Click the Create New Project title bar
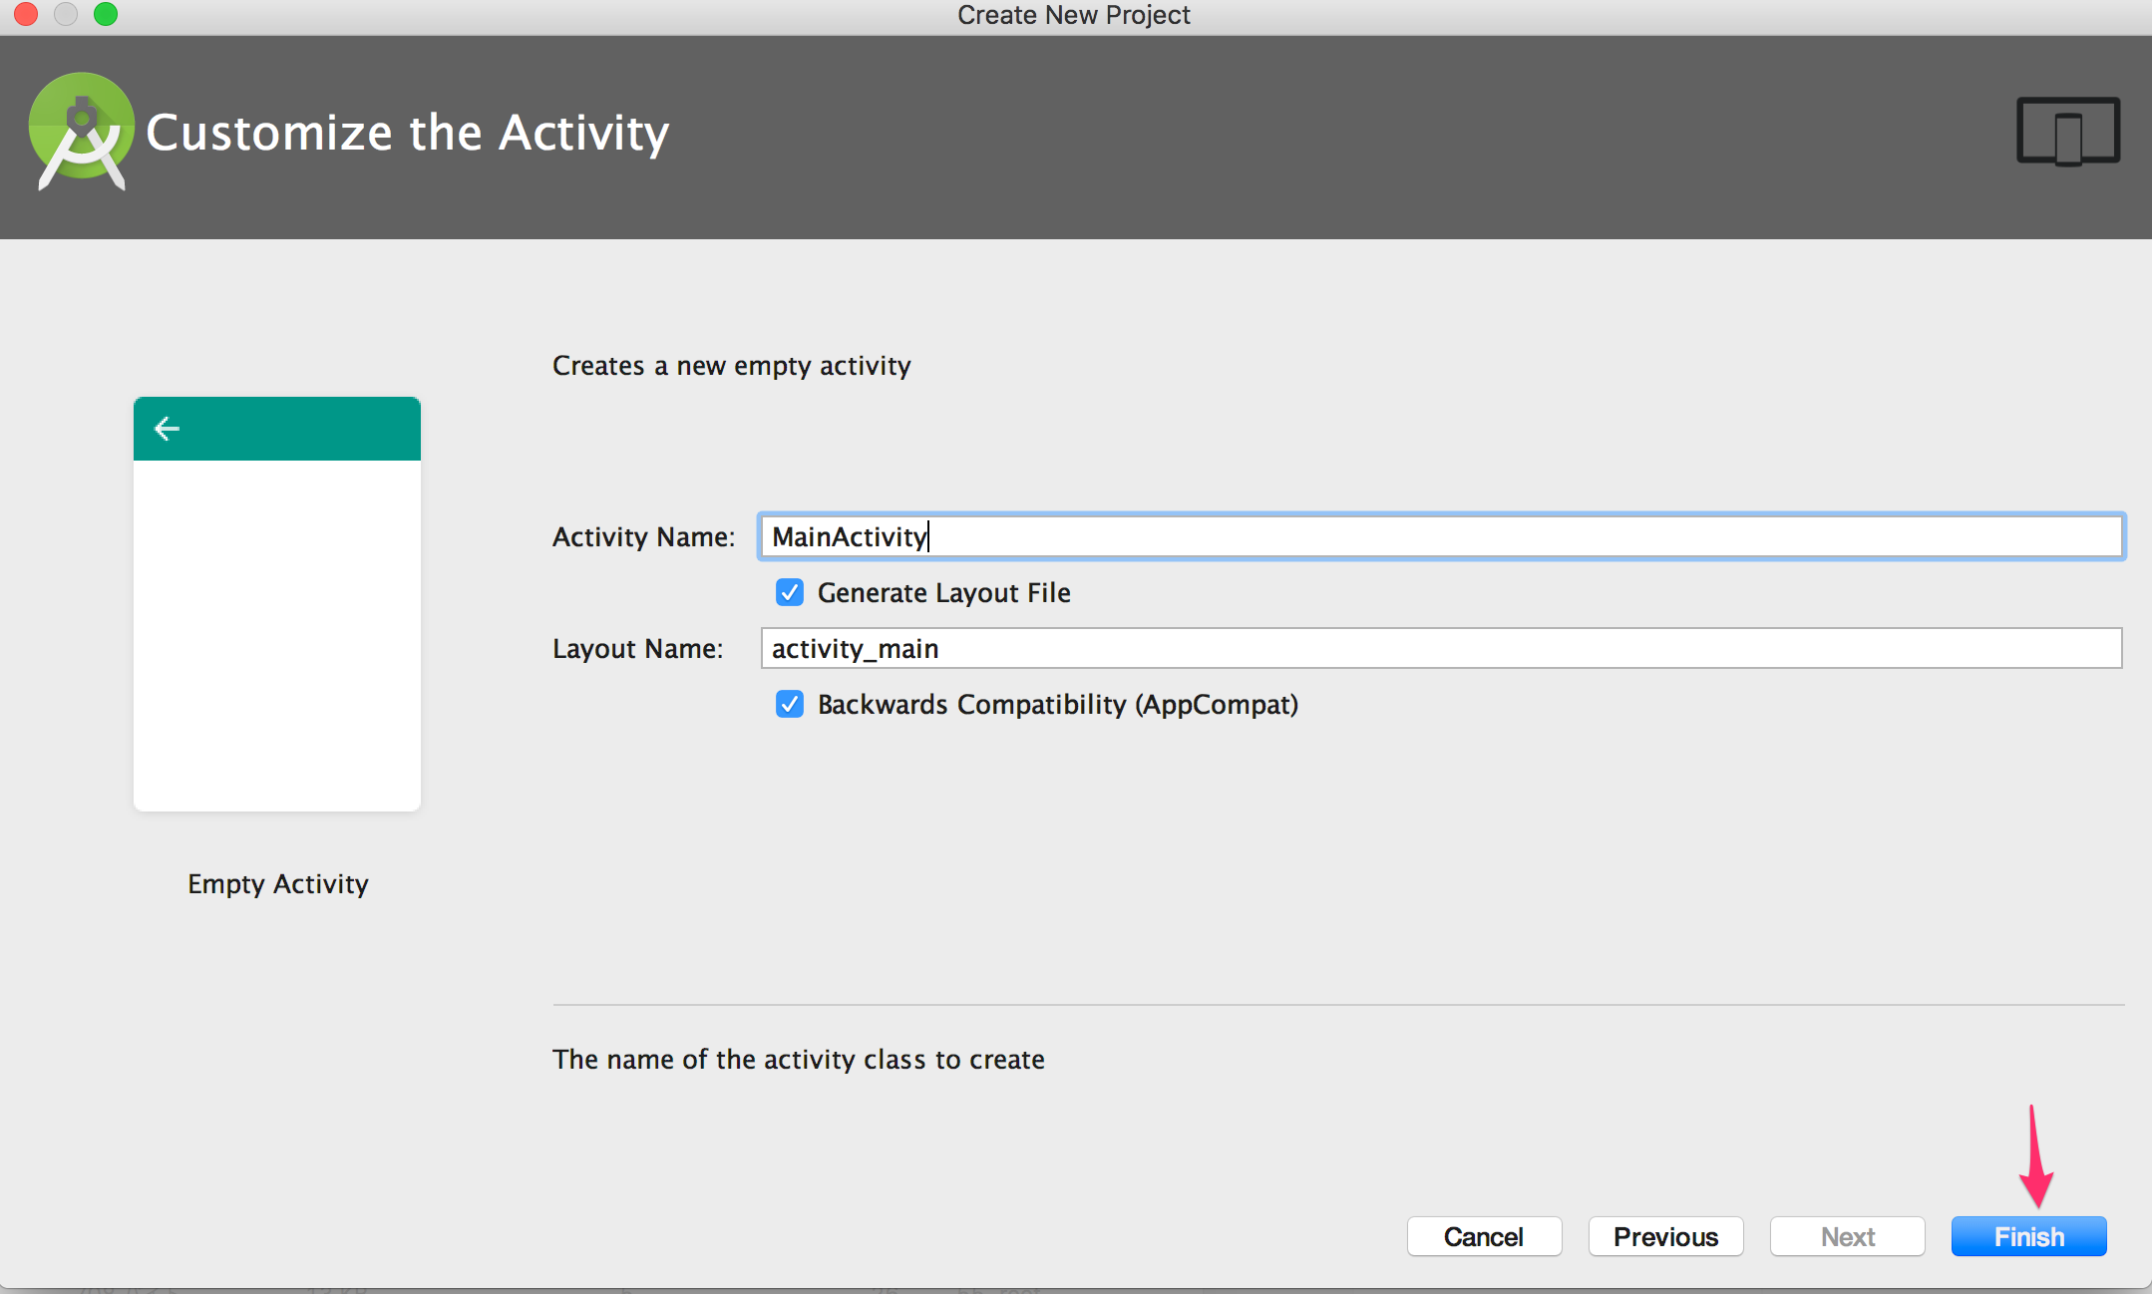2152x1294 pixels. [x=1073, y=15]
